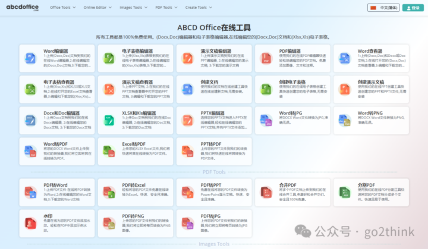This screenshot has height=249, width=428.
Task: Open the Word转PDF title link
Action: [55, 144]
